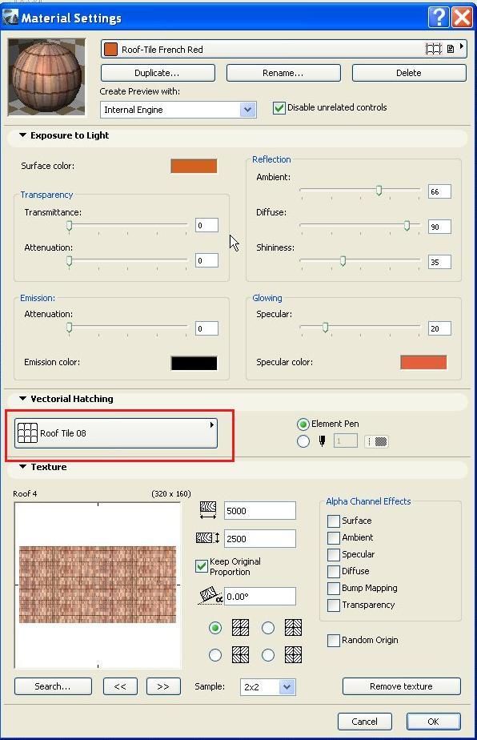Screen dimensions: 477x740
Task: Enable Specular alpha channel effect
Action: click(334, 554)
